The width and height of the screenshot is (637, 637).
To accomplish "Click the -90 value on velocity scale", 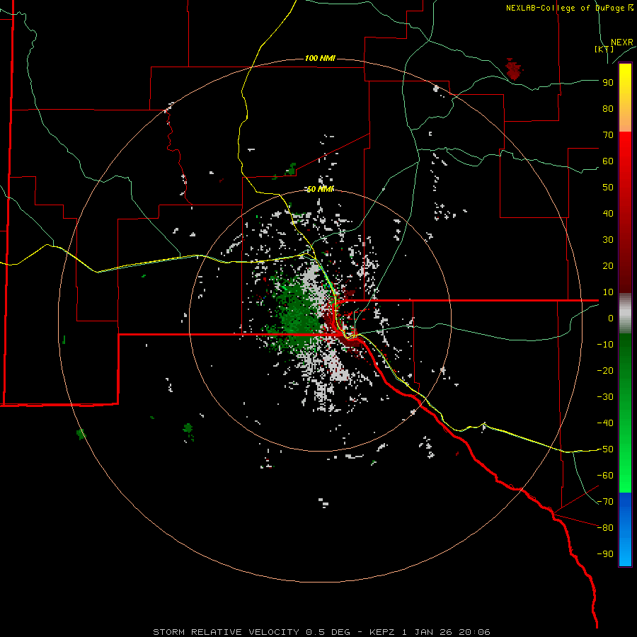I will click(x=605, y=554).
